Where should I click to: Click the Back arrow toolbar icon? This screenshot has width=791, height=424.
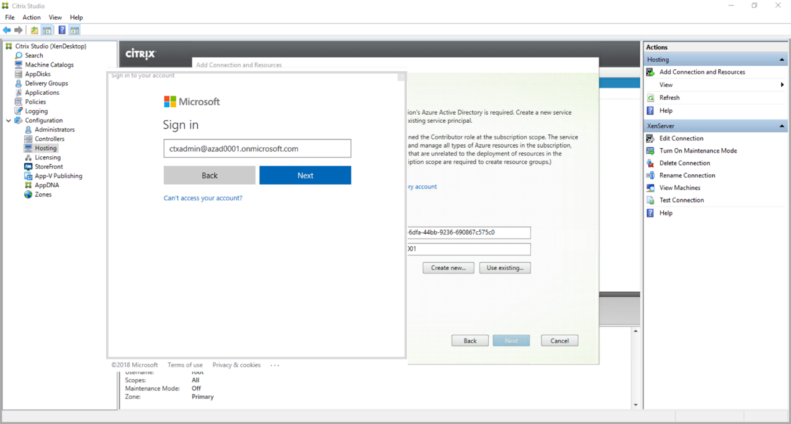(7, 30)
